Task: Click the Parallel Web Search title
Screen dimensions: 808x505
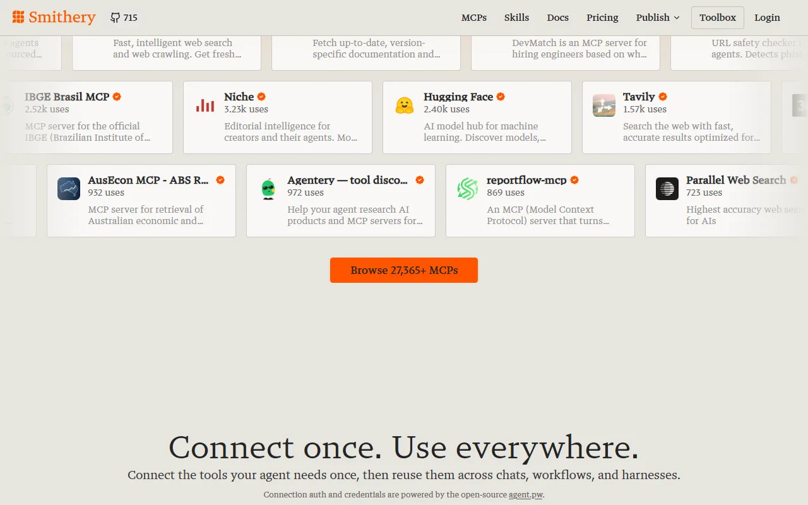Action: point(736,180)
